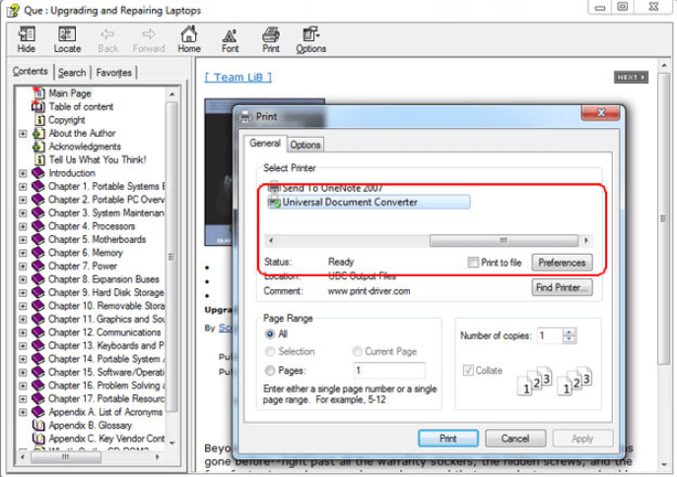This screenshot has width=677, height=477.
Task: Click the Cancel button
Action: [515, 439]
